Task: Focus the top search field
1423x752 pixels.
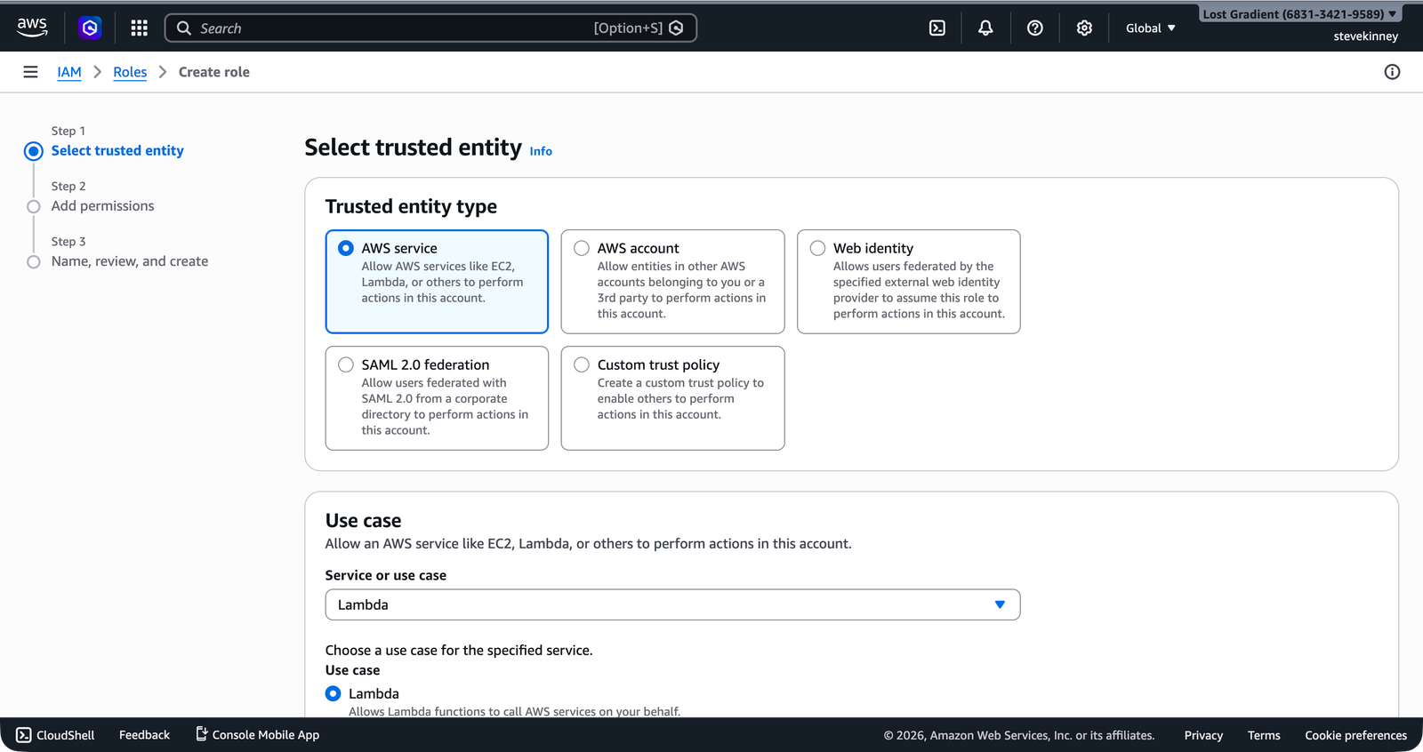Action: coord(430,28)
